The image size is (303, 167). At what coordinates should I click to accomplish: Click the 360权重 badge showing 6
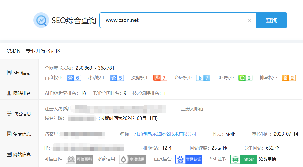pyautogui.click(x=245, y=78)
